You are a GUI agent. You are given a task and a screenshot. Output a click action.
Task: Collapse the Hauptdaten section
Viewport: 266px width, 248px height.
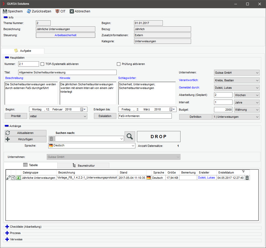point(7,57)
